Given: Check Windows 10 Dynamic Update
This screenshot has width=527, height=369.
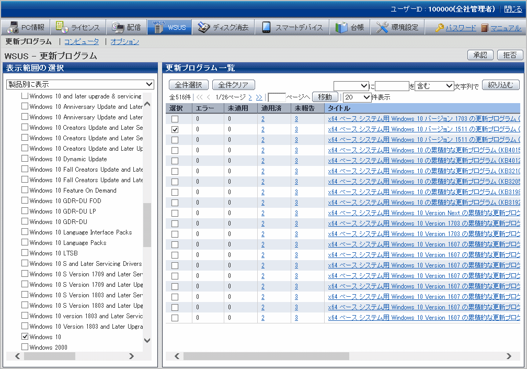Looking at the screenshot, I should tap(25, 159).
